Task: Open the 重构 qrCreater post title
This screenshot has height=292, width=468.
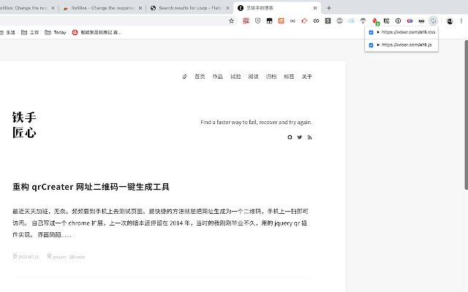Action: (91, 187)
